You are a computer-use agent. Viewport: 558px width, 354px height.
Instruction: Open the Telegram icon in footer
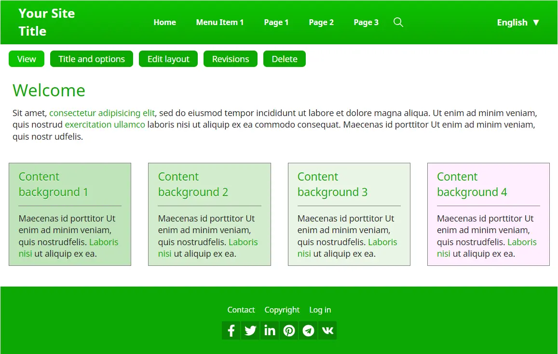(308, 330)
